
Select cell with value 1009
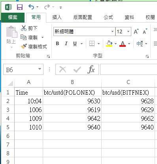point(29,118)
